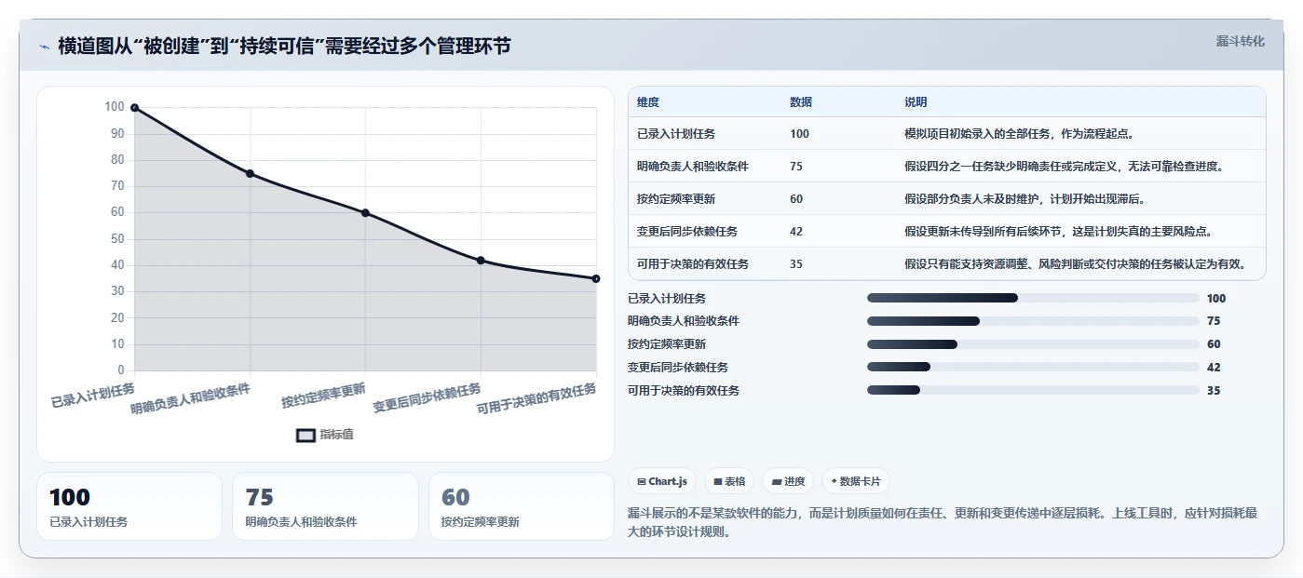
Task: Click the table value 100
Action: pos(799,134)
